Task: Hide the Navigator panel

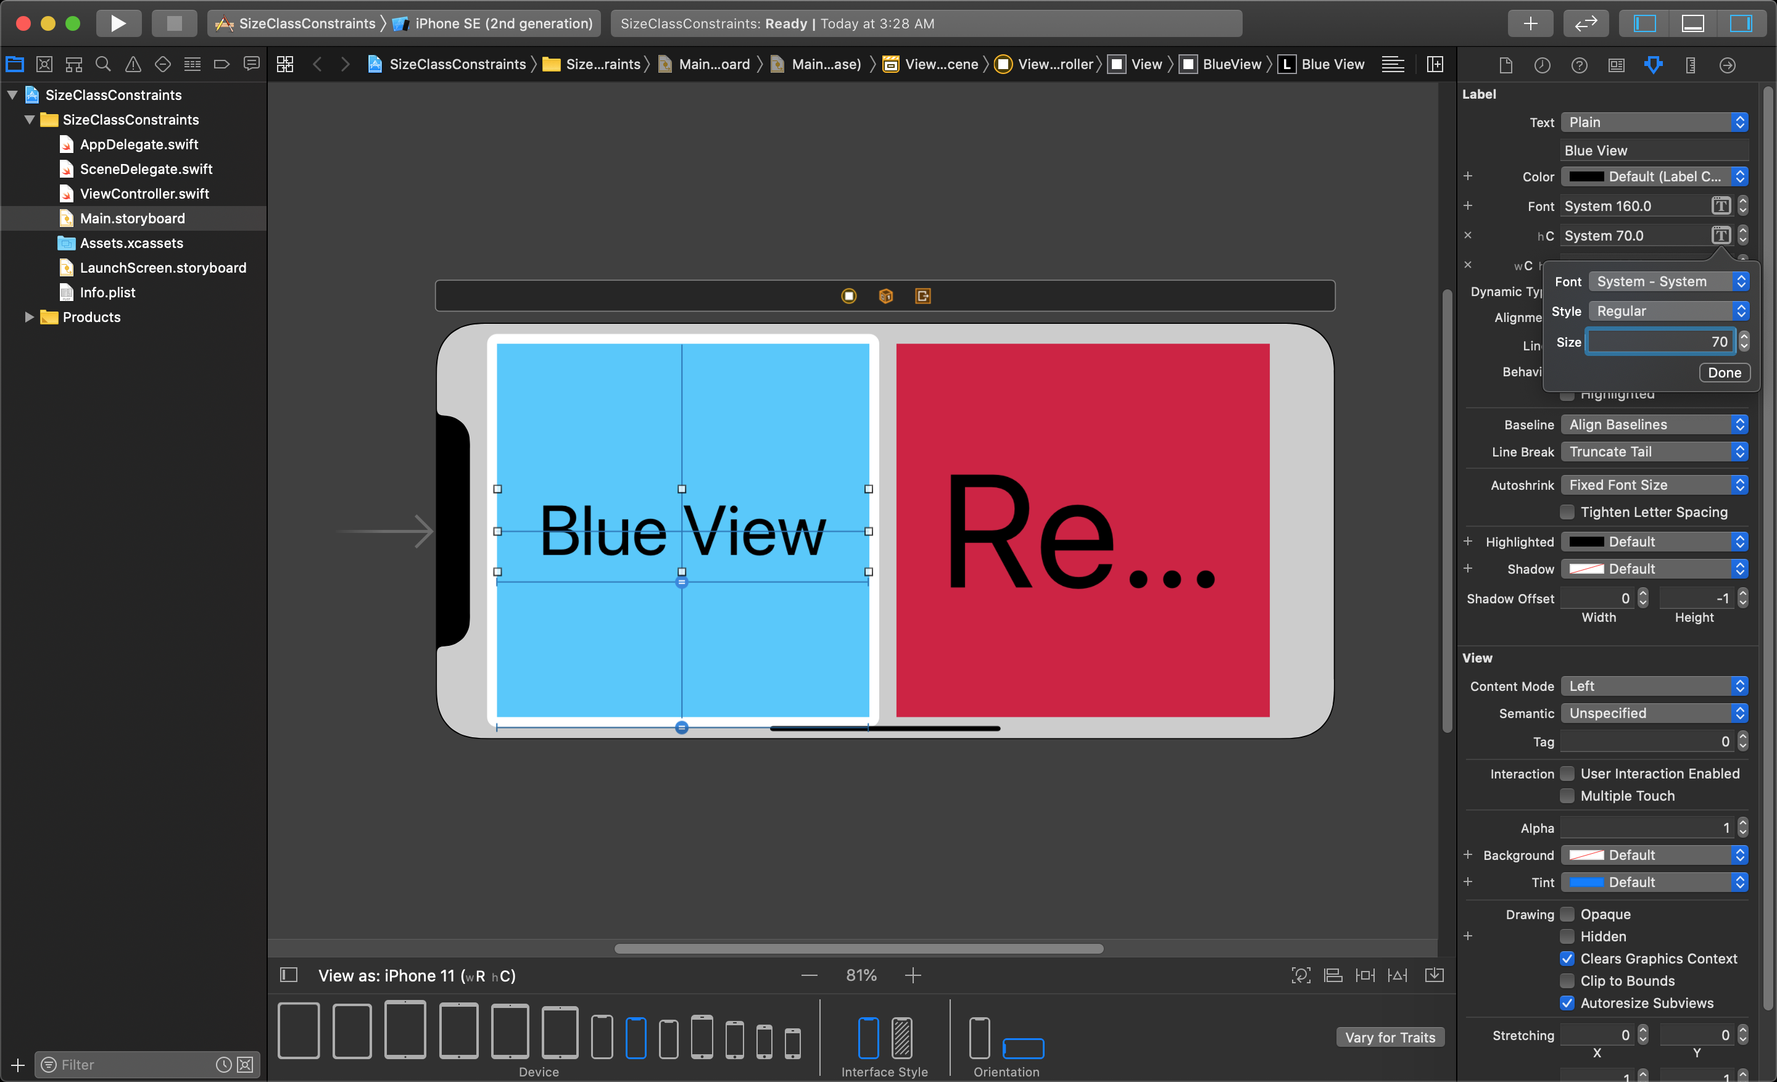Action: [1644, 23]
